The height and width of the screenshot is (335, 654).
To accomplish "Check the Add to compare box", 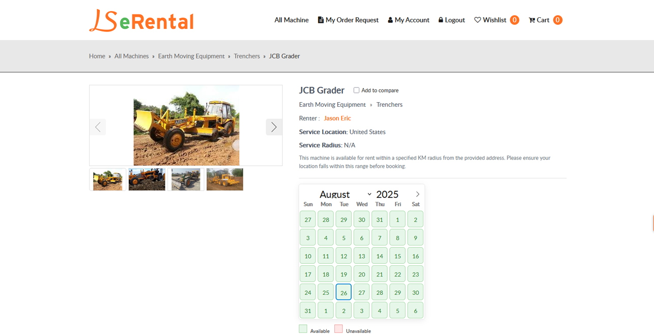I will [356, 90].
